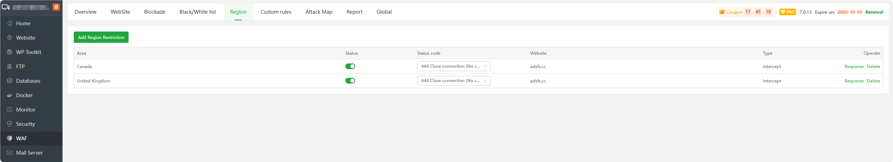Click the Home icon in sidebar
The width and height of the screenshot is (893, 162).
[x=9, y=23]
